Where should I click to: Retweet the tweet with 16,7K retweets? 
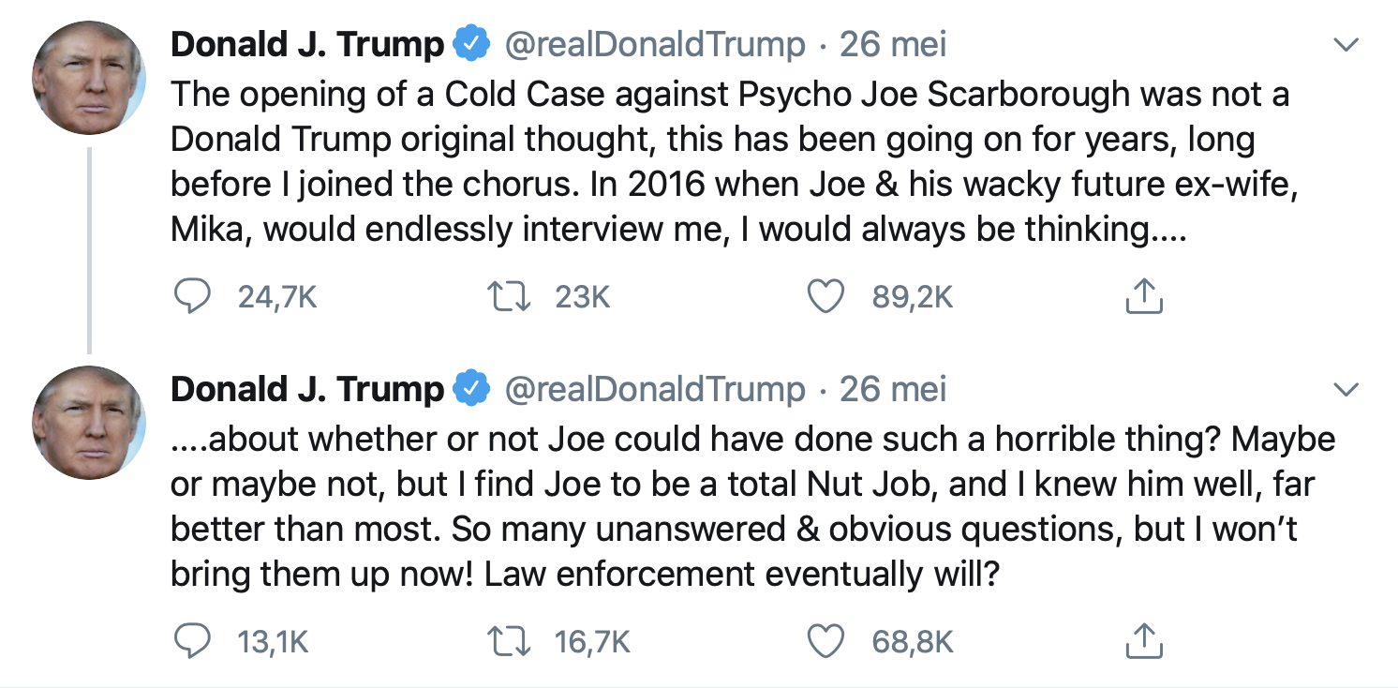tap(511, 642)
